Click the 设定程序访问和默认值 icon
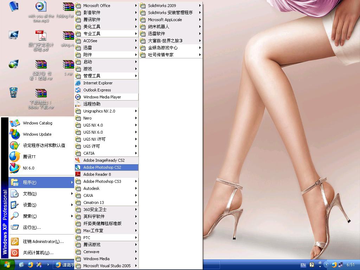Screen dimensions: 360x270 tap(14, 146)
